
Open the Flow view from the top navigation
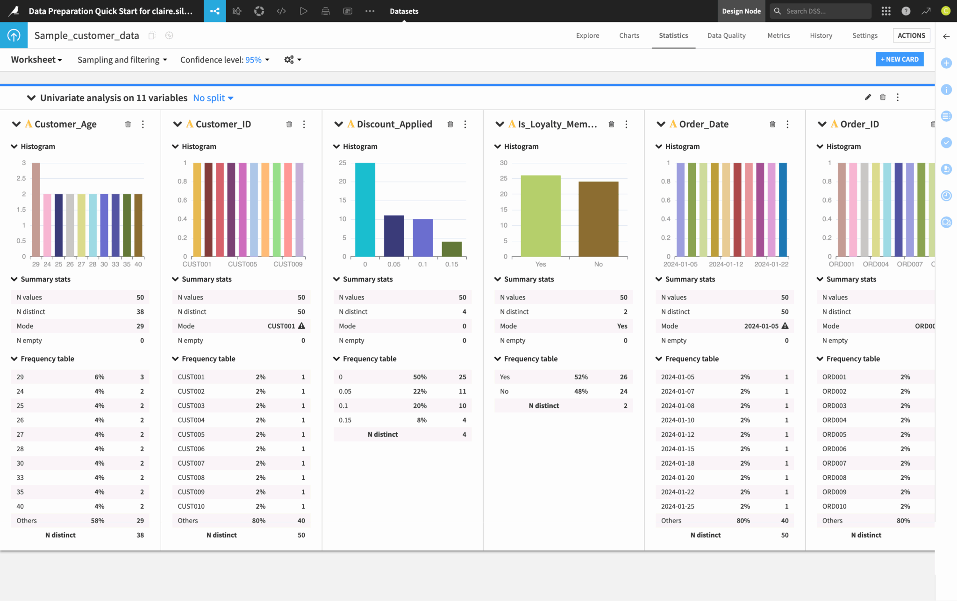pyautogui.click(x=214, y=11)
